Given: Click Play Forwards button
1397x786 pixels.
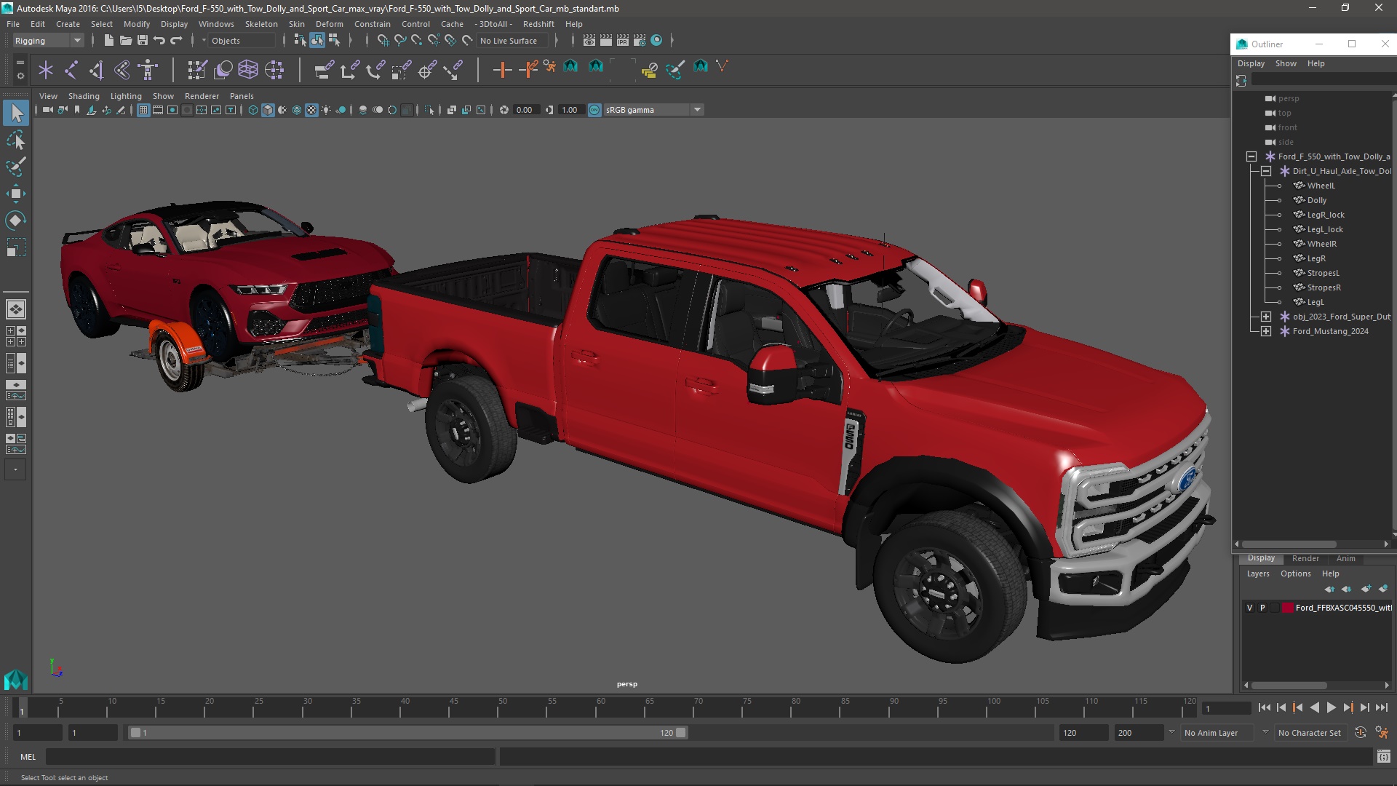Looking at the screenshot, I should tap(1331, 707).
